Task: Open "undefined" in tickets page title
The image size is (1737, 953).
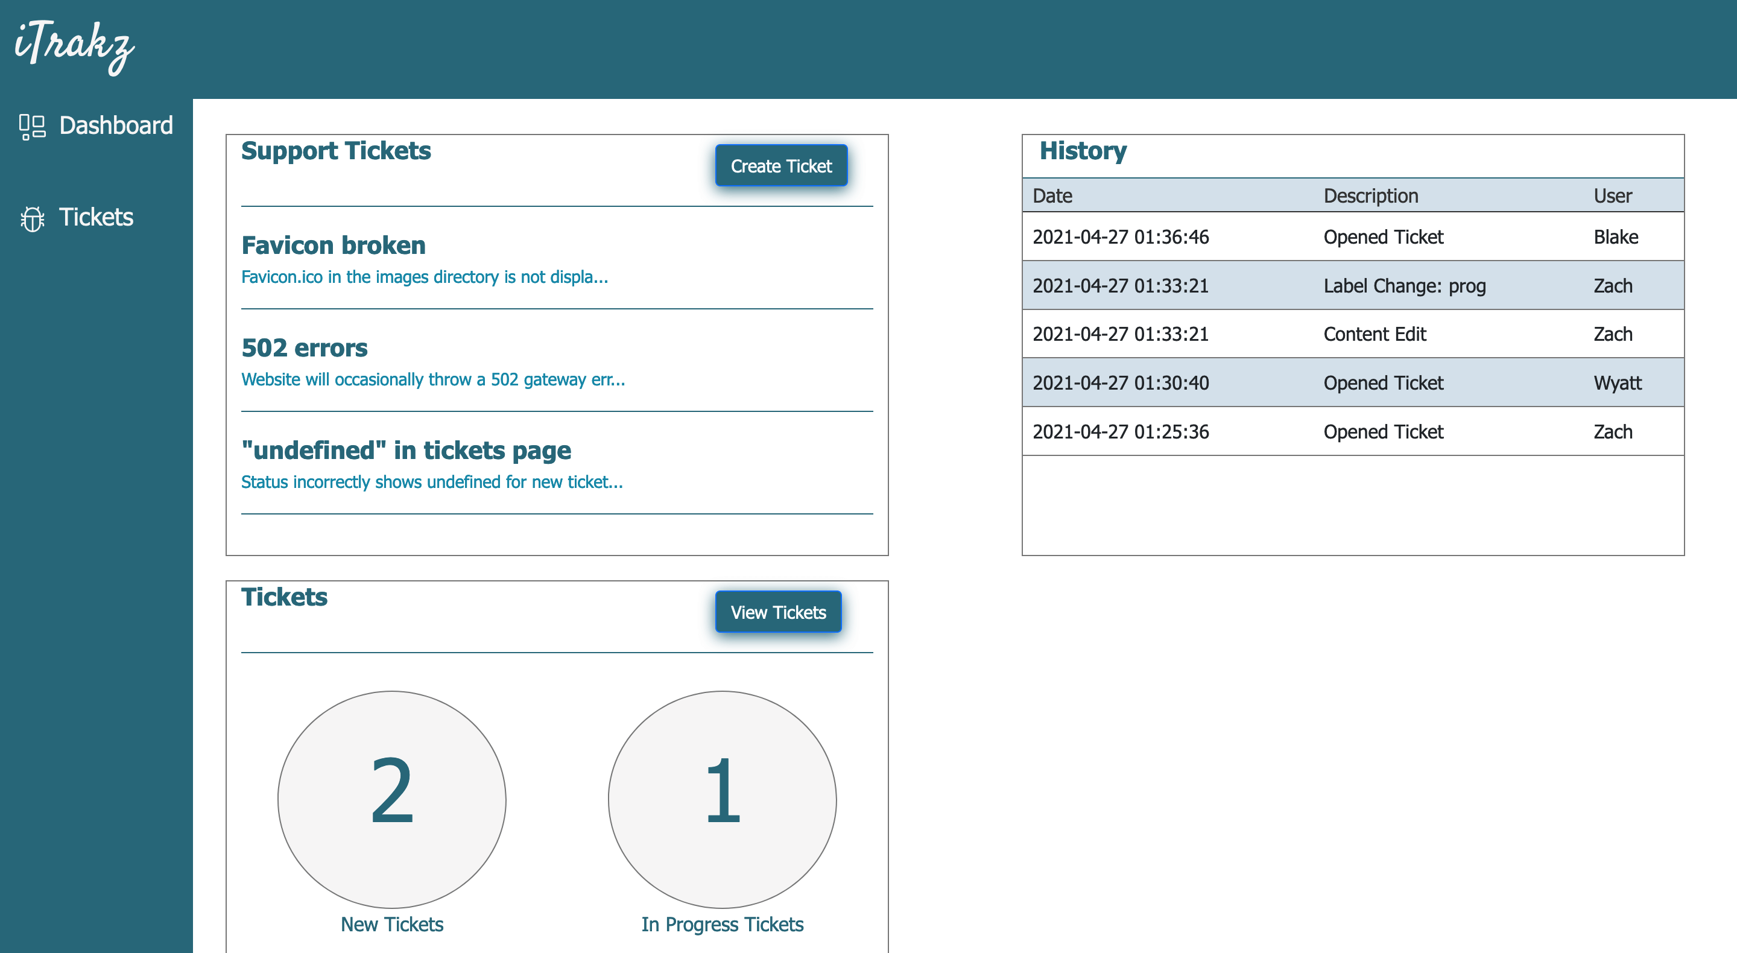Action: coord(406,450)
